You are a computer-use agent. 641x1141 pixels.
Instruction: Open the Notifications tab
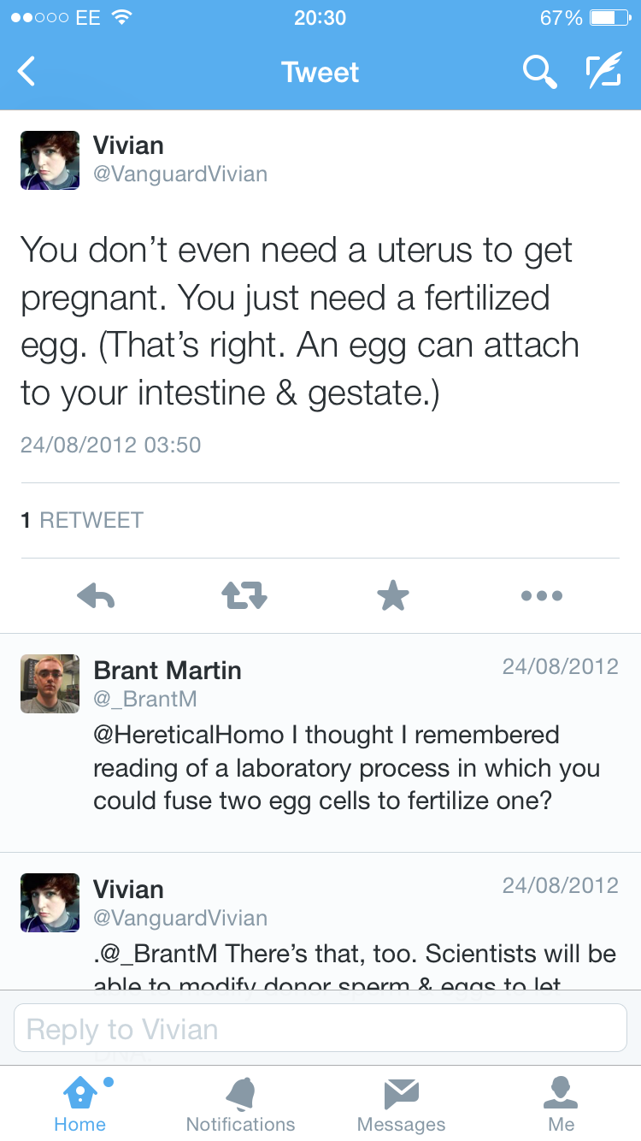tap(240, 1103)
